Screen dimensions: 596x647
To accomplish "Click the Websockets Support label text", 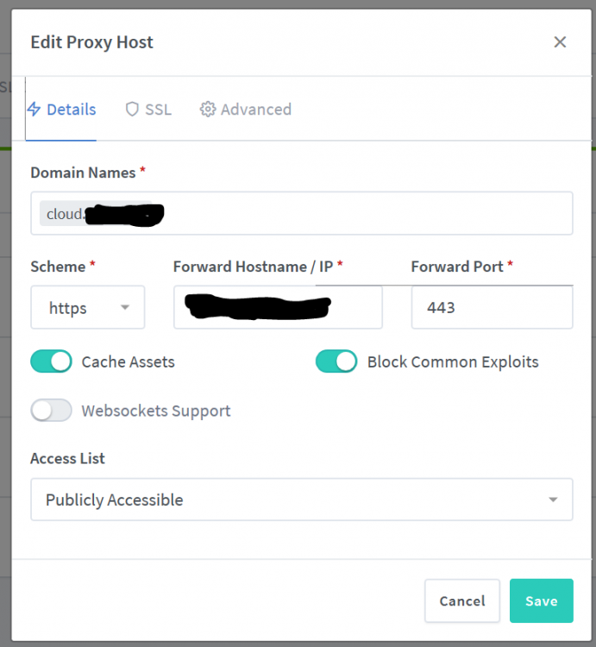I will [156, 411].
